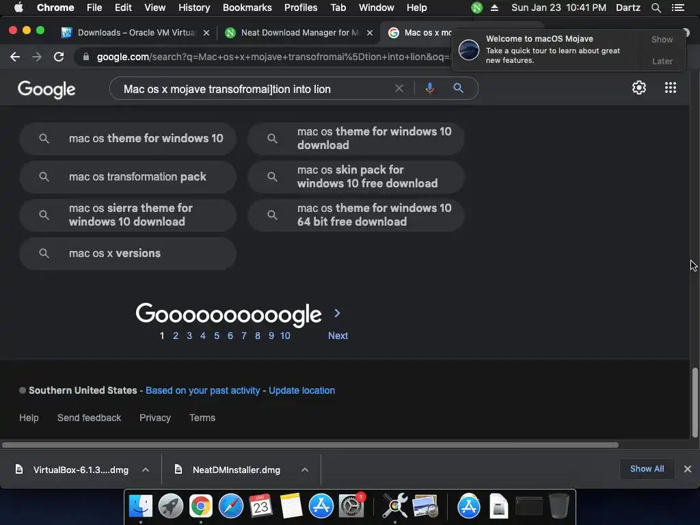700x525 pixels.
Task: Open Chrome from the Dock
Action: click(x=200, y=507)
